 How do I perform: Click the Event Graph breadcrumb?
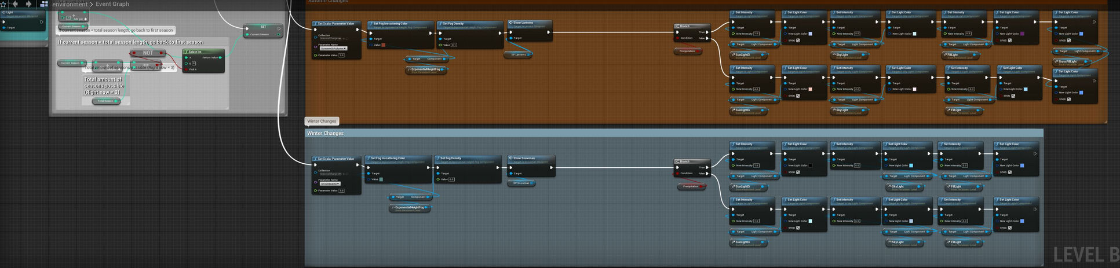[x=112, y=4]
